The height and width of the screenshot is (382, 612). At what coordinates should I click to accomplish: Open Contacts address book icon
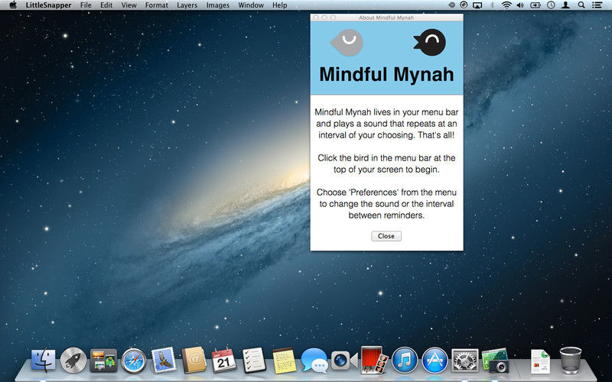click(194, 360)
